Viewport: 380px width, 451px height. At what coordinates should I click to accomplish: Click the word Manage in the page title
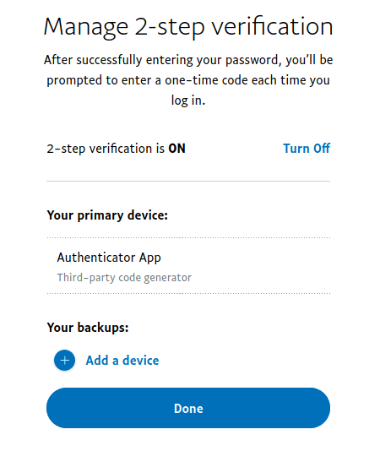coord(86,28)
